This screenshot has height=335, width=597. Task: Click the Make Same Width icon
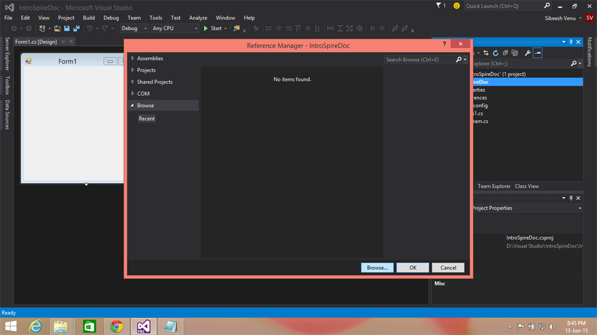click(x=330, y=28)
